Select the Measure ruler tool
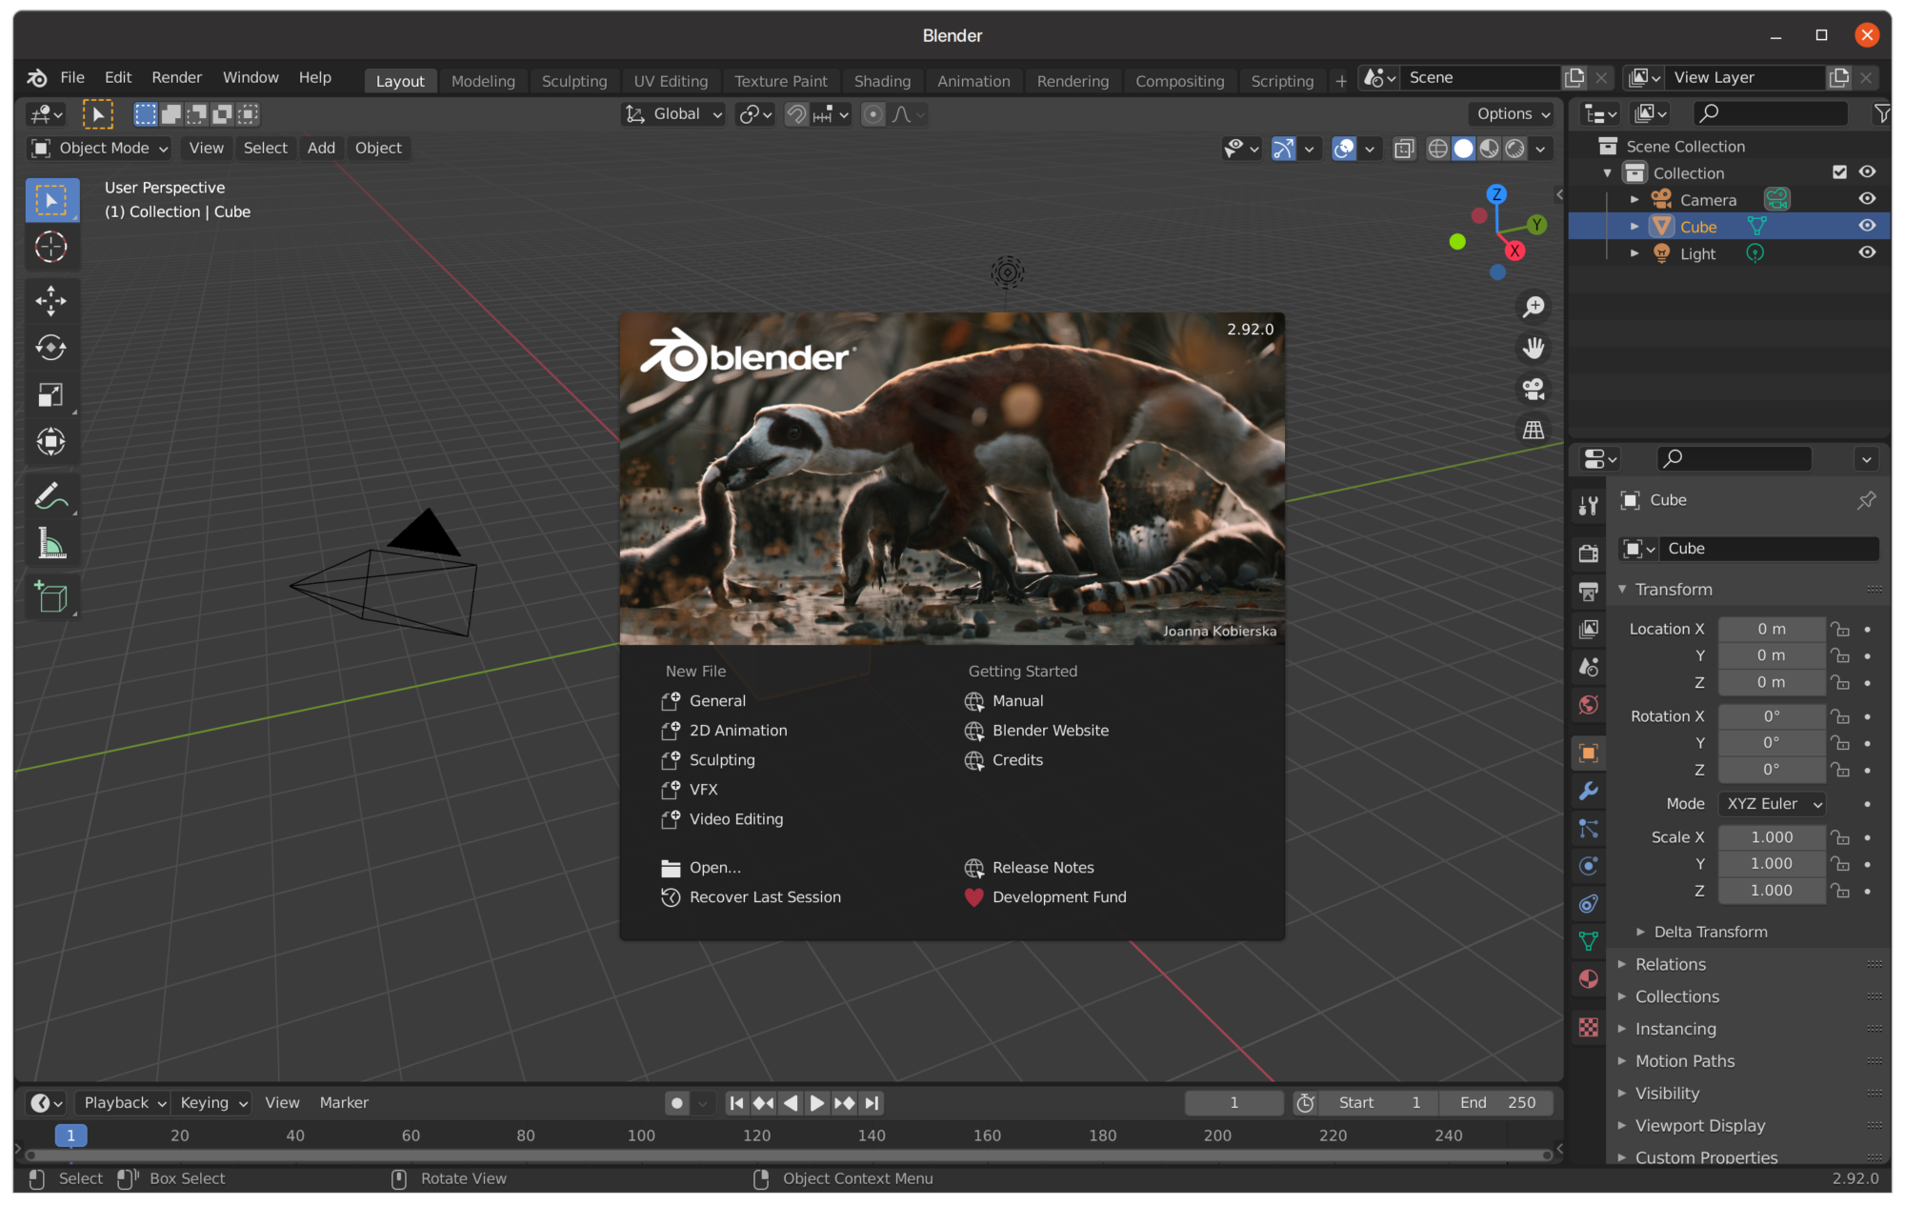The width and height of the screenshot is (1905, 1206). tap(50, 544)
